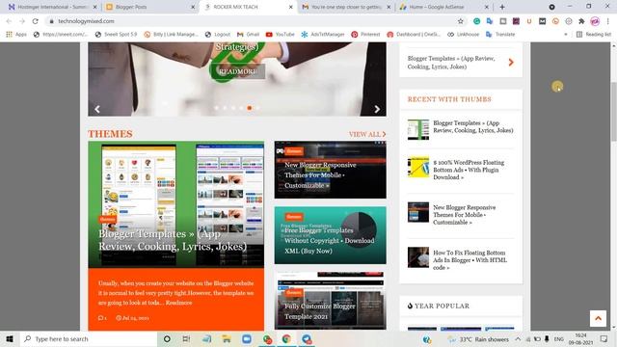The width and height of the screenshot is (617, 347).
Task: Open the Gmail bookmark
Action: click(x=248, y=35)
